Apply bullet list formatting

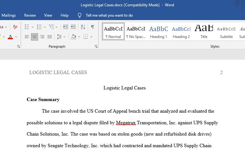click(x=27, y=27)
